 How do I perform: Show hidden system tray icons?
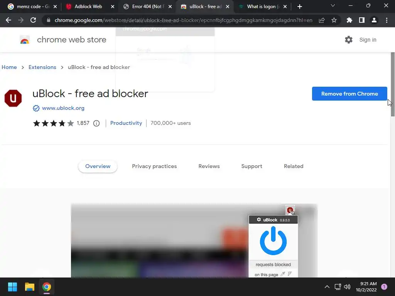pyautogui.click(x=327, y=287)
